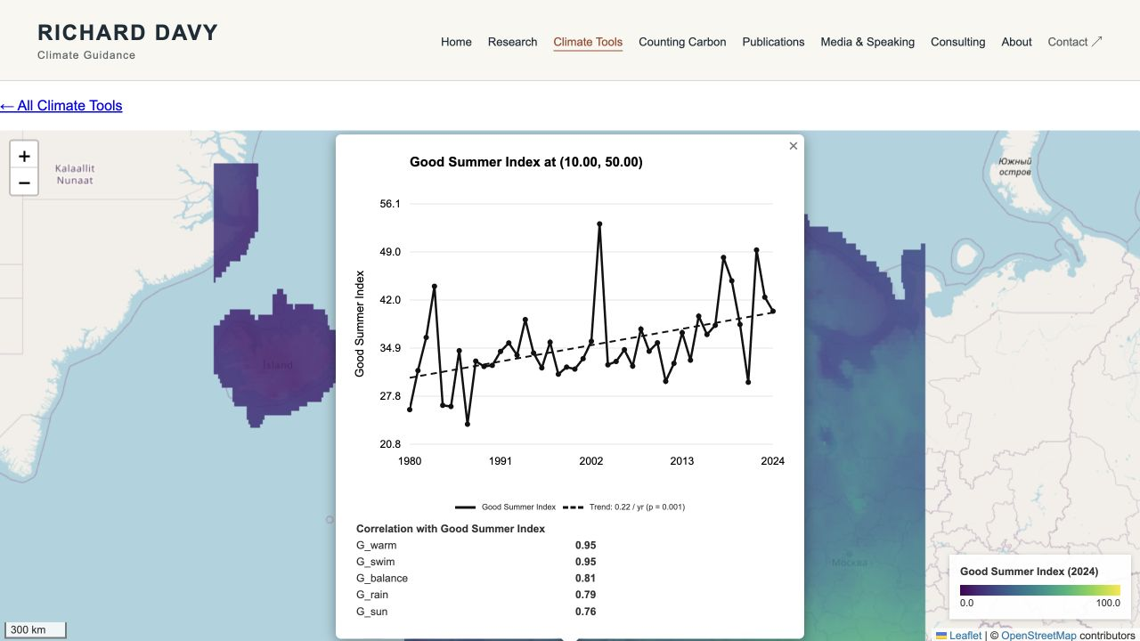
Task: Click the Trend 0.22 / yr legend entry
Action: point(624,507)
